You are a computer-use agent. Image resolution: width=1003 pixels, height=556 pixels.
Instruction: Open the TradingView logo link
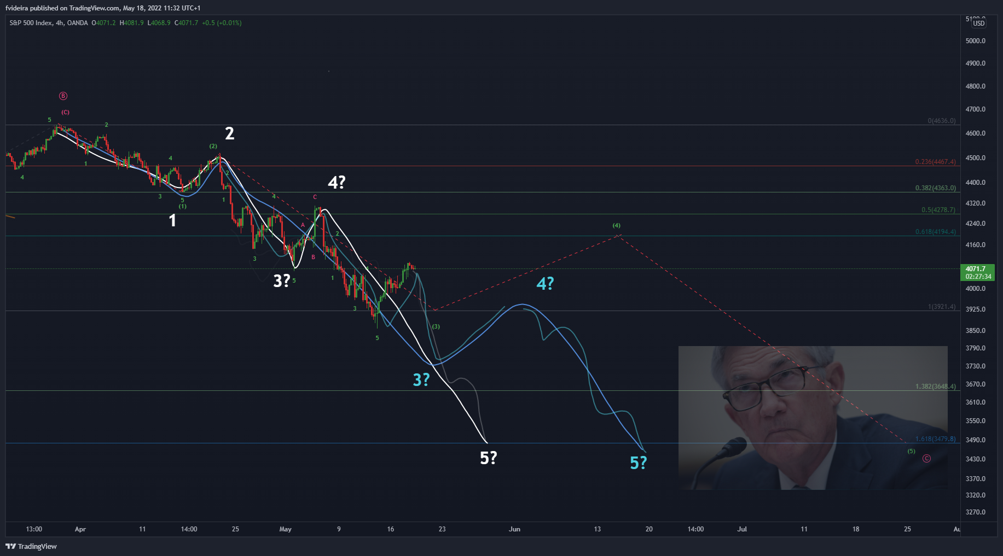31,546
